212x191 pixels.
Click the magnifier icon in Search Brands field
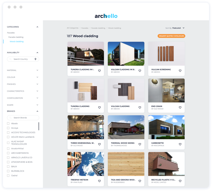pyautogui.click(x=10, y=118)
